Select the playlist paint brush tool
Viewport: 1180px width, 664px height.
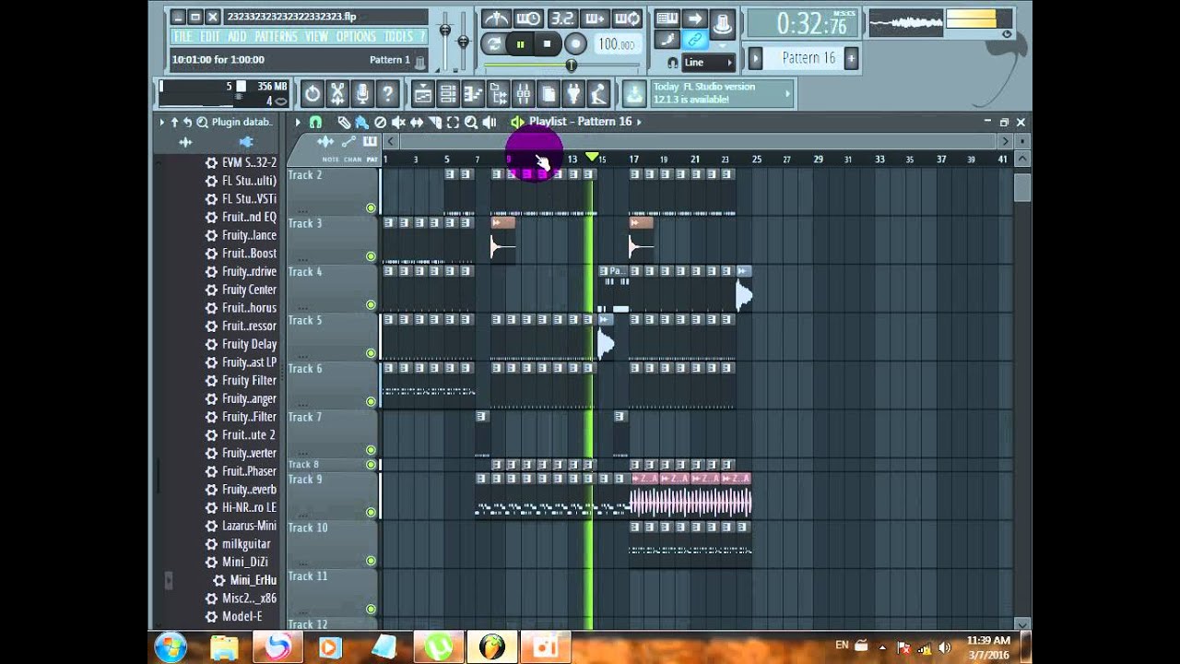pos(361,122)
